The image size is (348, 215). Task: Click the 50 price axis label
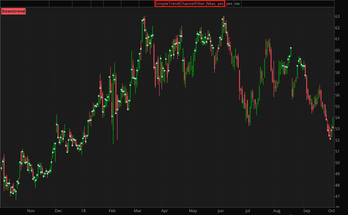[x=337, y=163]
